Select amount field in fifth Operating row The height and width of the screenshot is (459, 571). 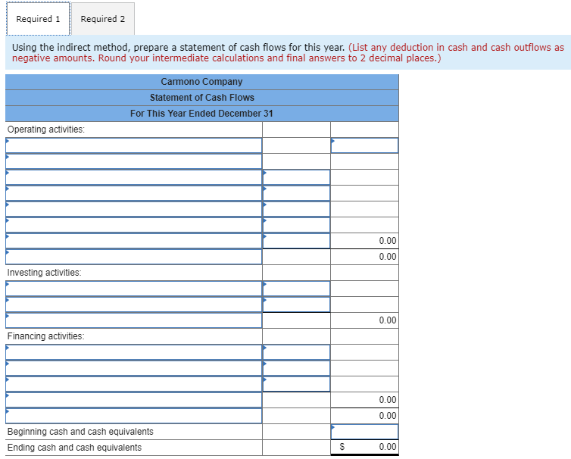pos(296,209)
